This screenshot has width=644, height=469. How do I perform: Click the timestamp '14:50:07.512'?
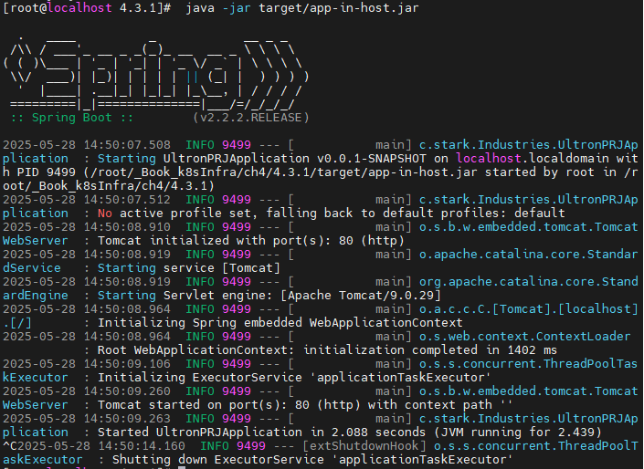click(x=127, y=200)
